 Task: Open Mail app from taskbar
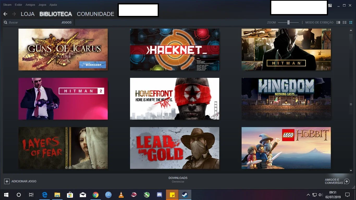83,195
